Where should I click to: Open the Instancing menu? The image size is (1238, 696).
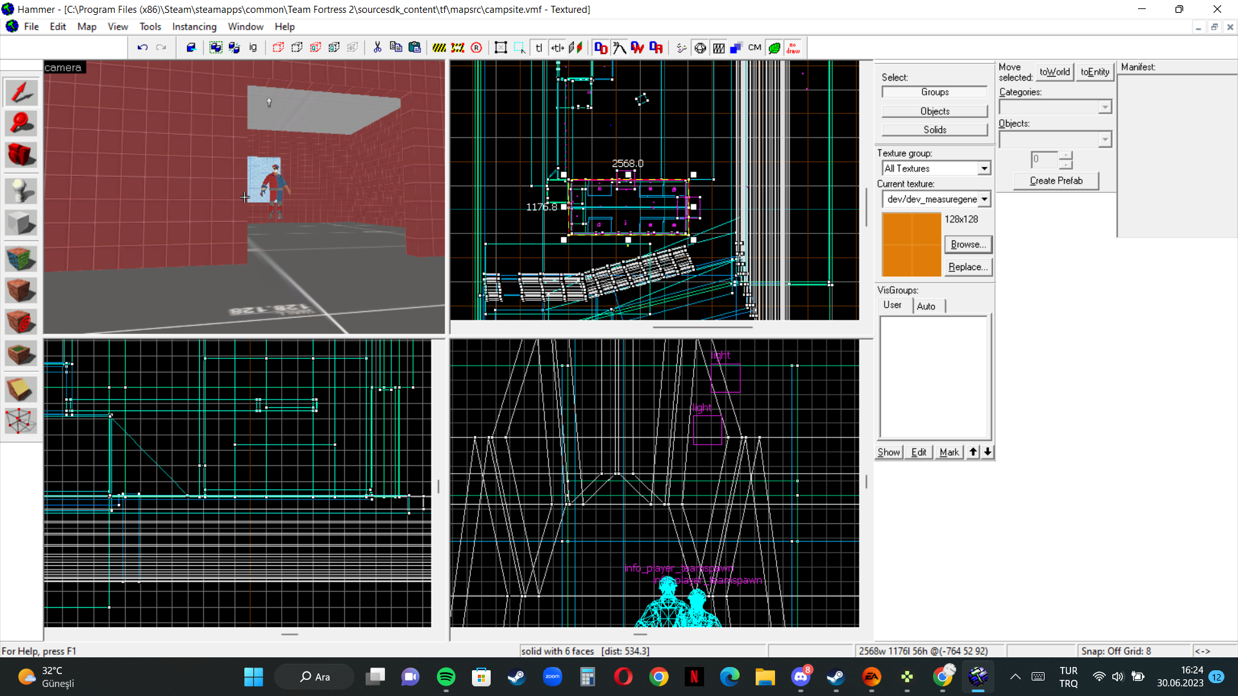[x=194, y=26]
